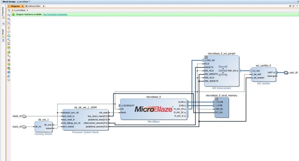Image resolution: width=299 pixels, height=161 pixels.
Task: Click the Make Connection icon
Action: click(9, 56)
